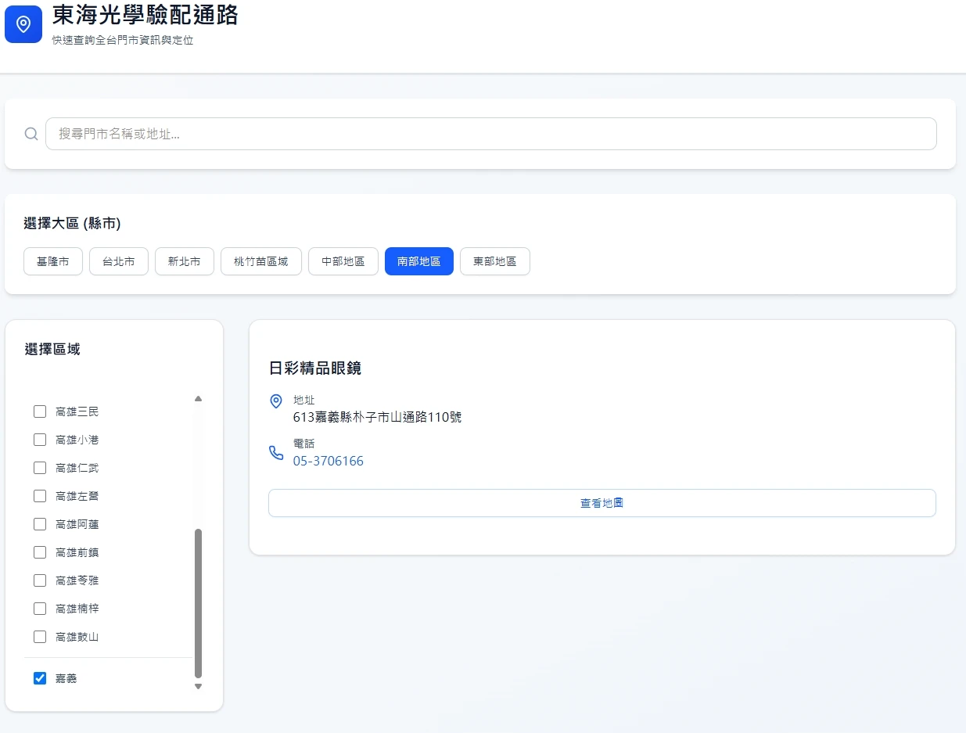This screenshot has height=733, width=966.
Task: Open the 查看地圖 map button
Action: (x=602, y=503)
